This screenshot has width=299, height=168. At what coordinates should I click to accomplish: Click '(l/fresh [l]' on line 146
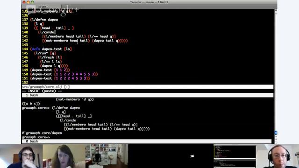tap(50, 57)
